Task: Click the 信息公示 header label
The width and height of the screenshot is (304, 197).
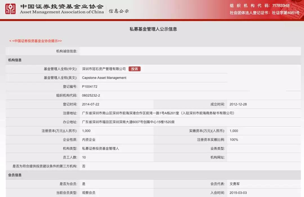Action: (119, 11)
